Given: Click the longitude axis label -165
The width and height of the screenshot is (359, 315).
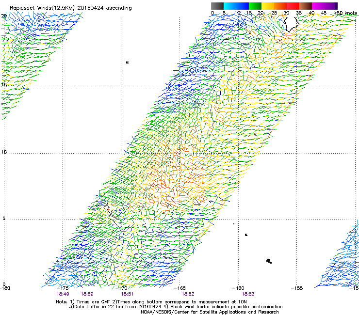Looking at the screenshot, I should tap(179, 288).
